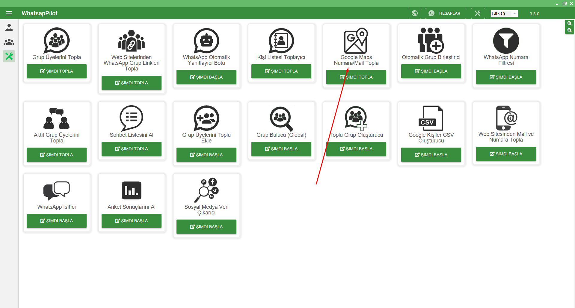Click the Web Sitesinden Mail phone icon

pos(506,118)
